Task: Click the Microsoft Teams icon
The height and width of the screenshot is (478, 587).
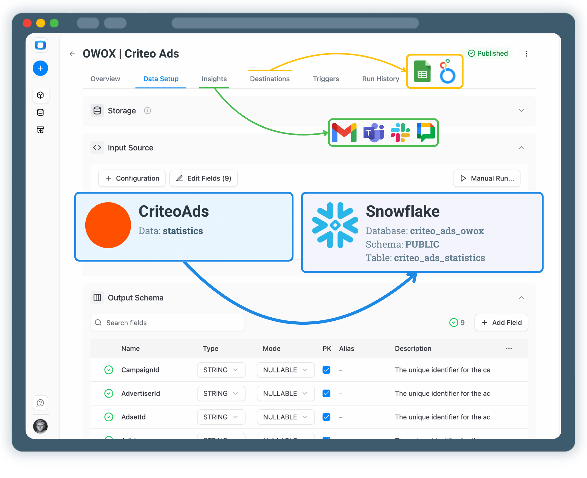Action: click(x=373, y=133)
